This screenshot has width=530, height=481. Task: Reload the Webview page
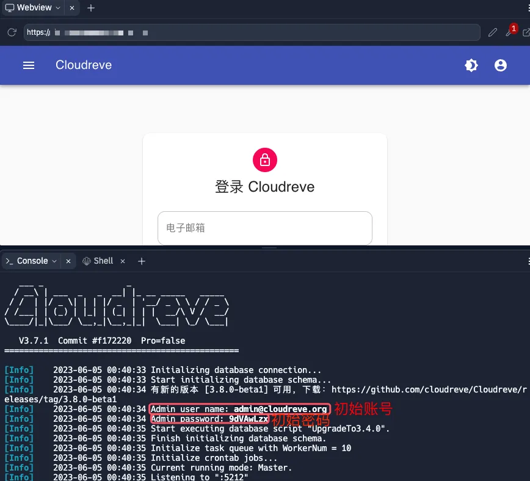click(x=12, y=32)
